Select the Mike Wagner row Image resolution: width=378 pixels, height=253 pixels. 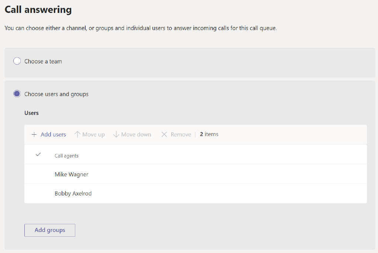click(x=71, y=173)
